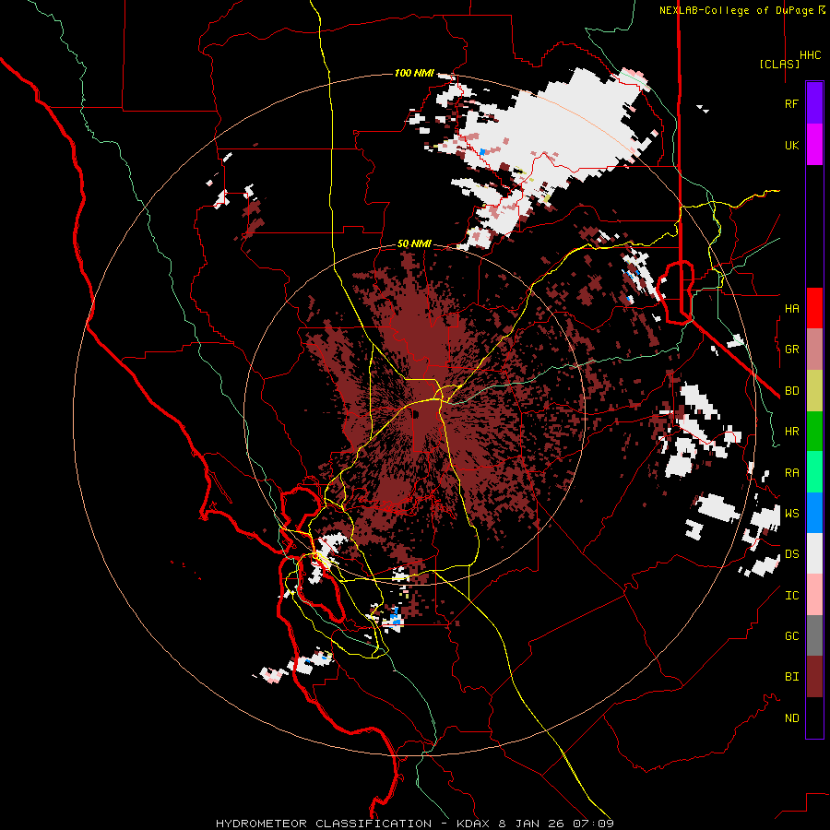Click the HR legend label
The height and width of the screenshot is (830, 830).
pos(791,432)
